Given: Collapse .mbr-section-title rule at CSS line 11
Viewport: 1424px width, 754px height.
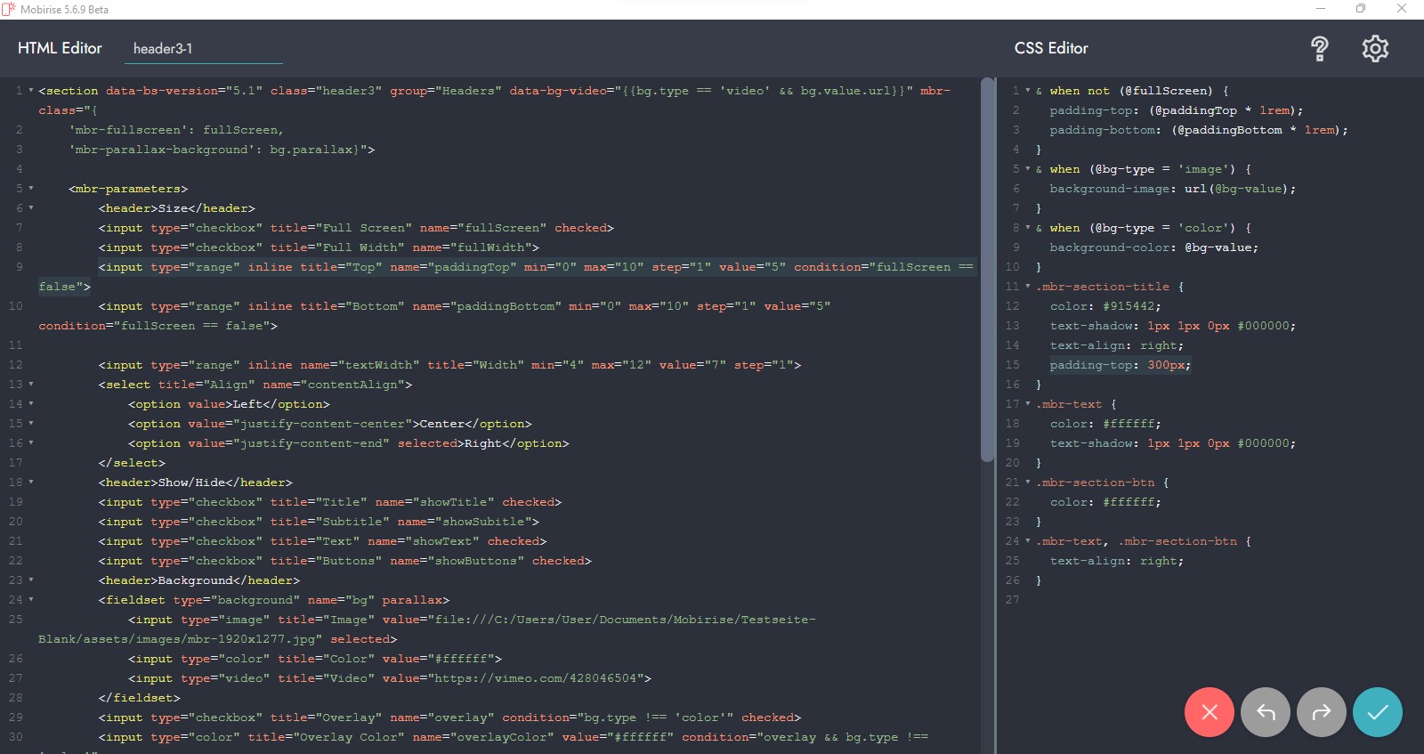Looking at the screenshot, I should (x=1028, y=287).
